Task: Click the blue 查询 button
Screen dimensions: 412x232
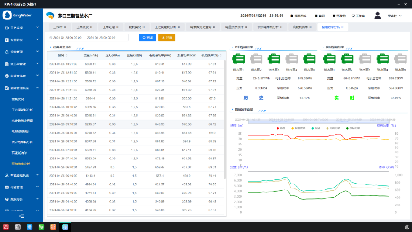Action: pyautogui.click(x=147, y=37)
